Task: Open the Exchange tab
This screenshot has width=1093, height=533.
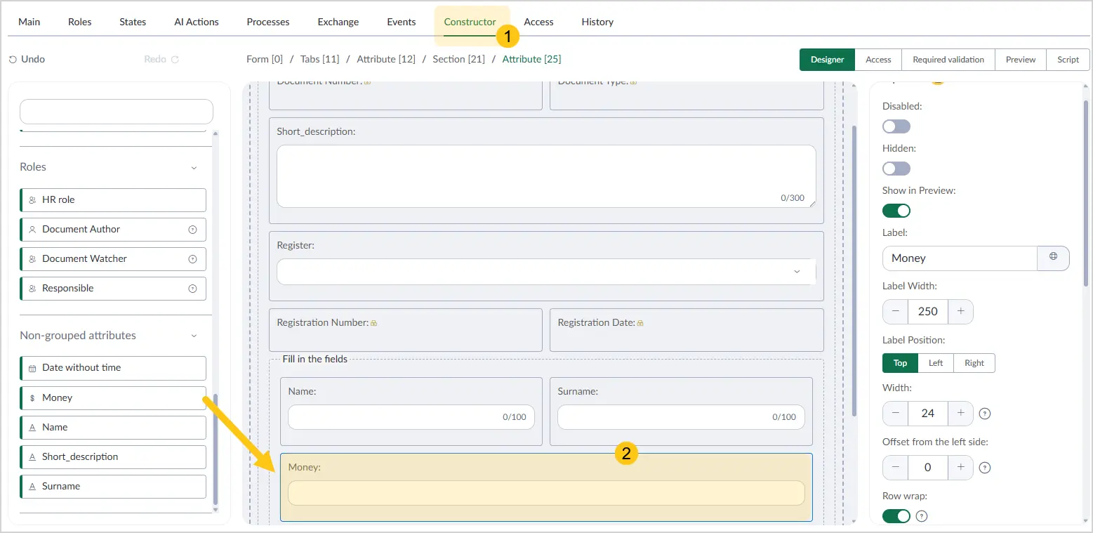Action: pos(338,22)
